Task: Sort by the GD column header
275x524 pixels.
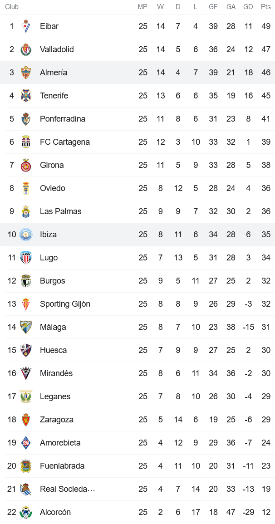Action: pyautogui.click(x=248, y=7)
